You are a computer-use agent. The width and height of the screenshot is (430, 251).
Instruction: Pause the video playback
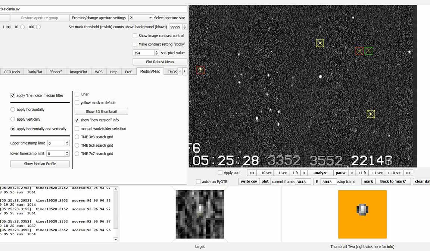[x=341, y=173]
